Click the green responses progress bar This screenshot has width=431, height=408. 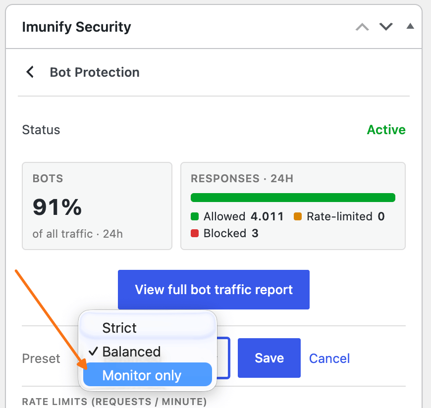tap(293, 198)
